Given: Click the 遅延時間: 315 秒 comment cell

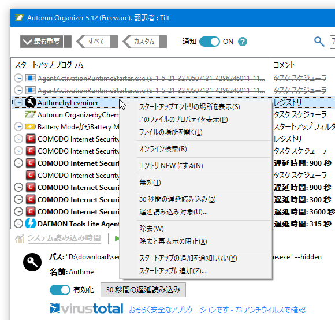Looking at the screenshot, I should pyautogui.click(x=302, y=224).
